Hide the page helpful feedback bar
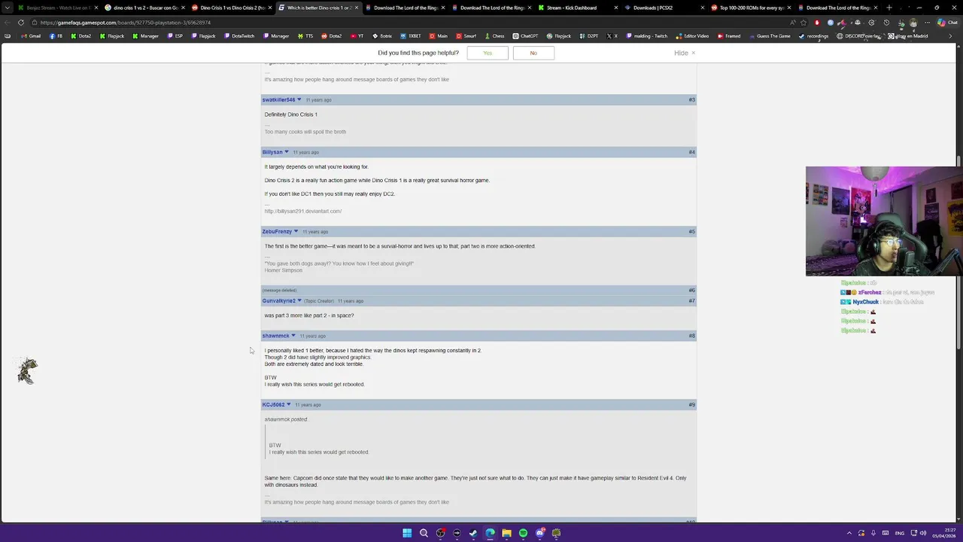Viewport: 963px width, 542px height. [x=685, y=53]
